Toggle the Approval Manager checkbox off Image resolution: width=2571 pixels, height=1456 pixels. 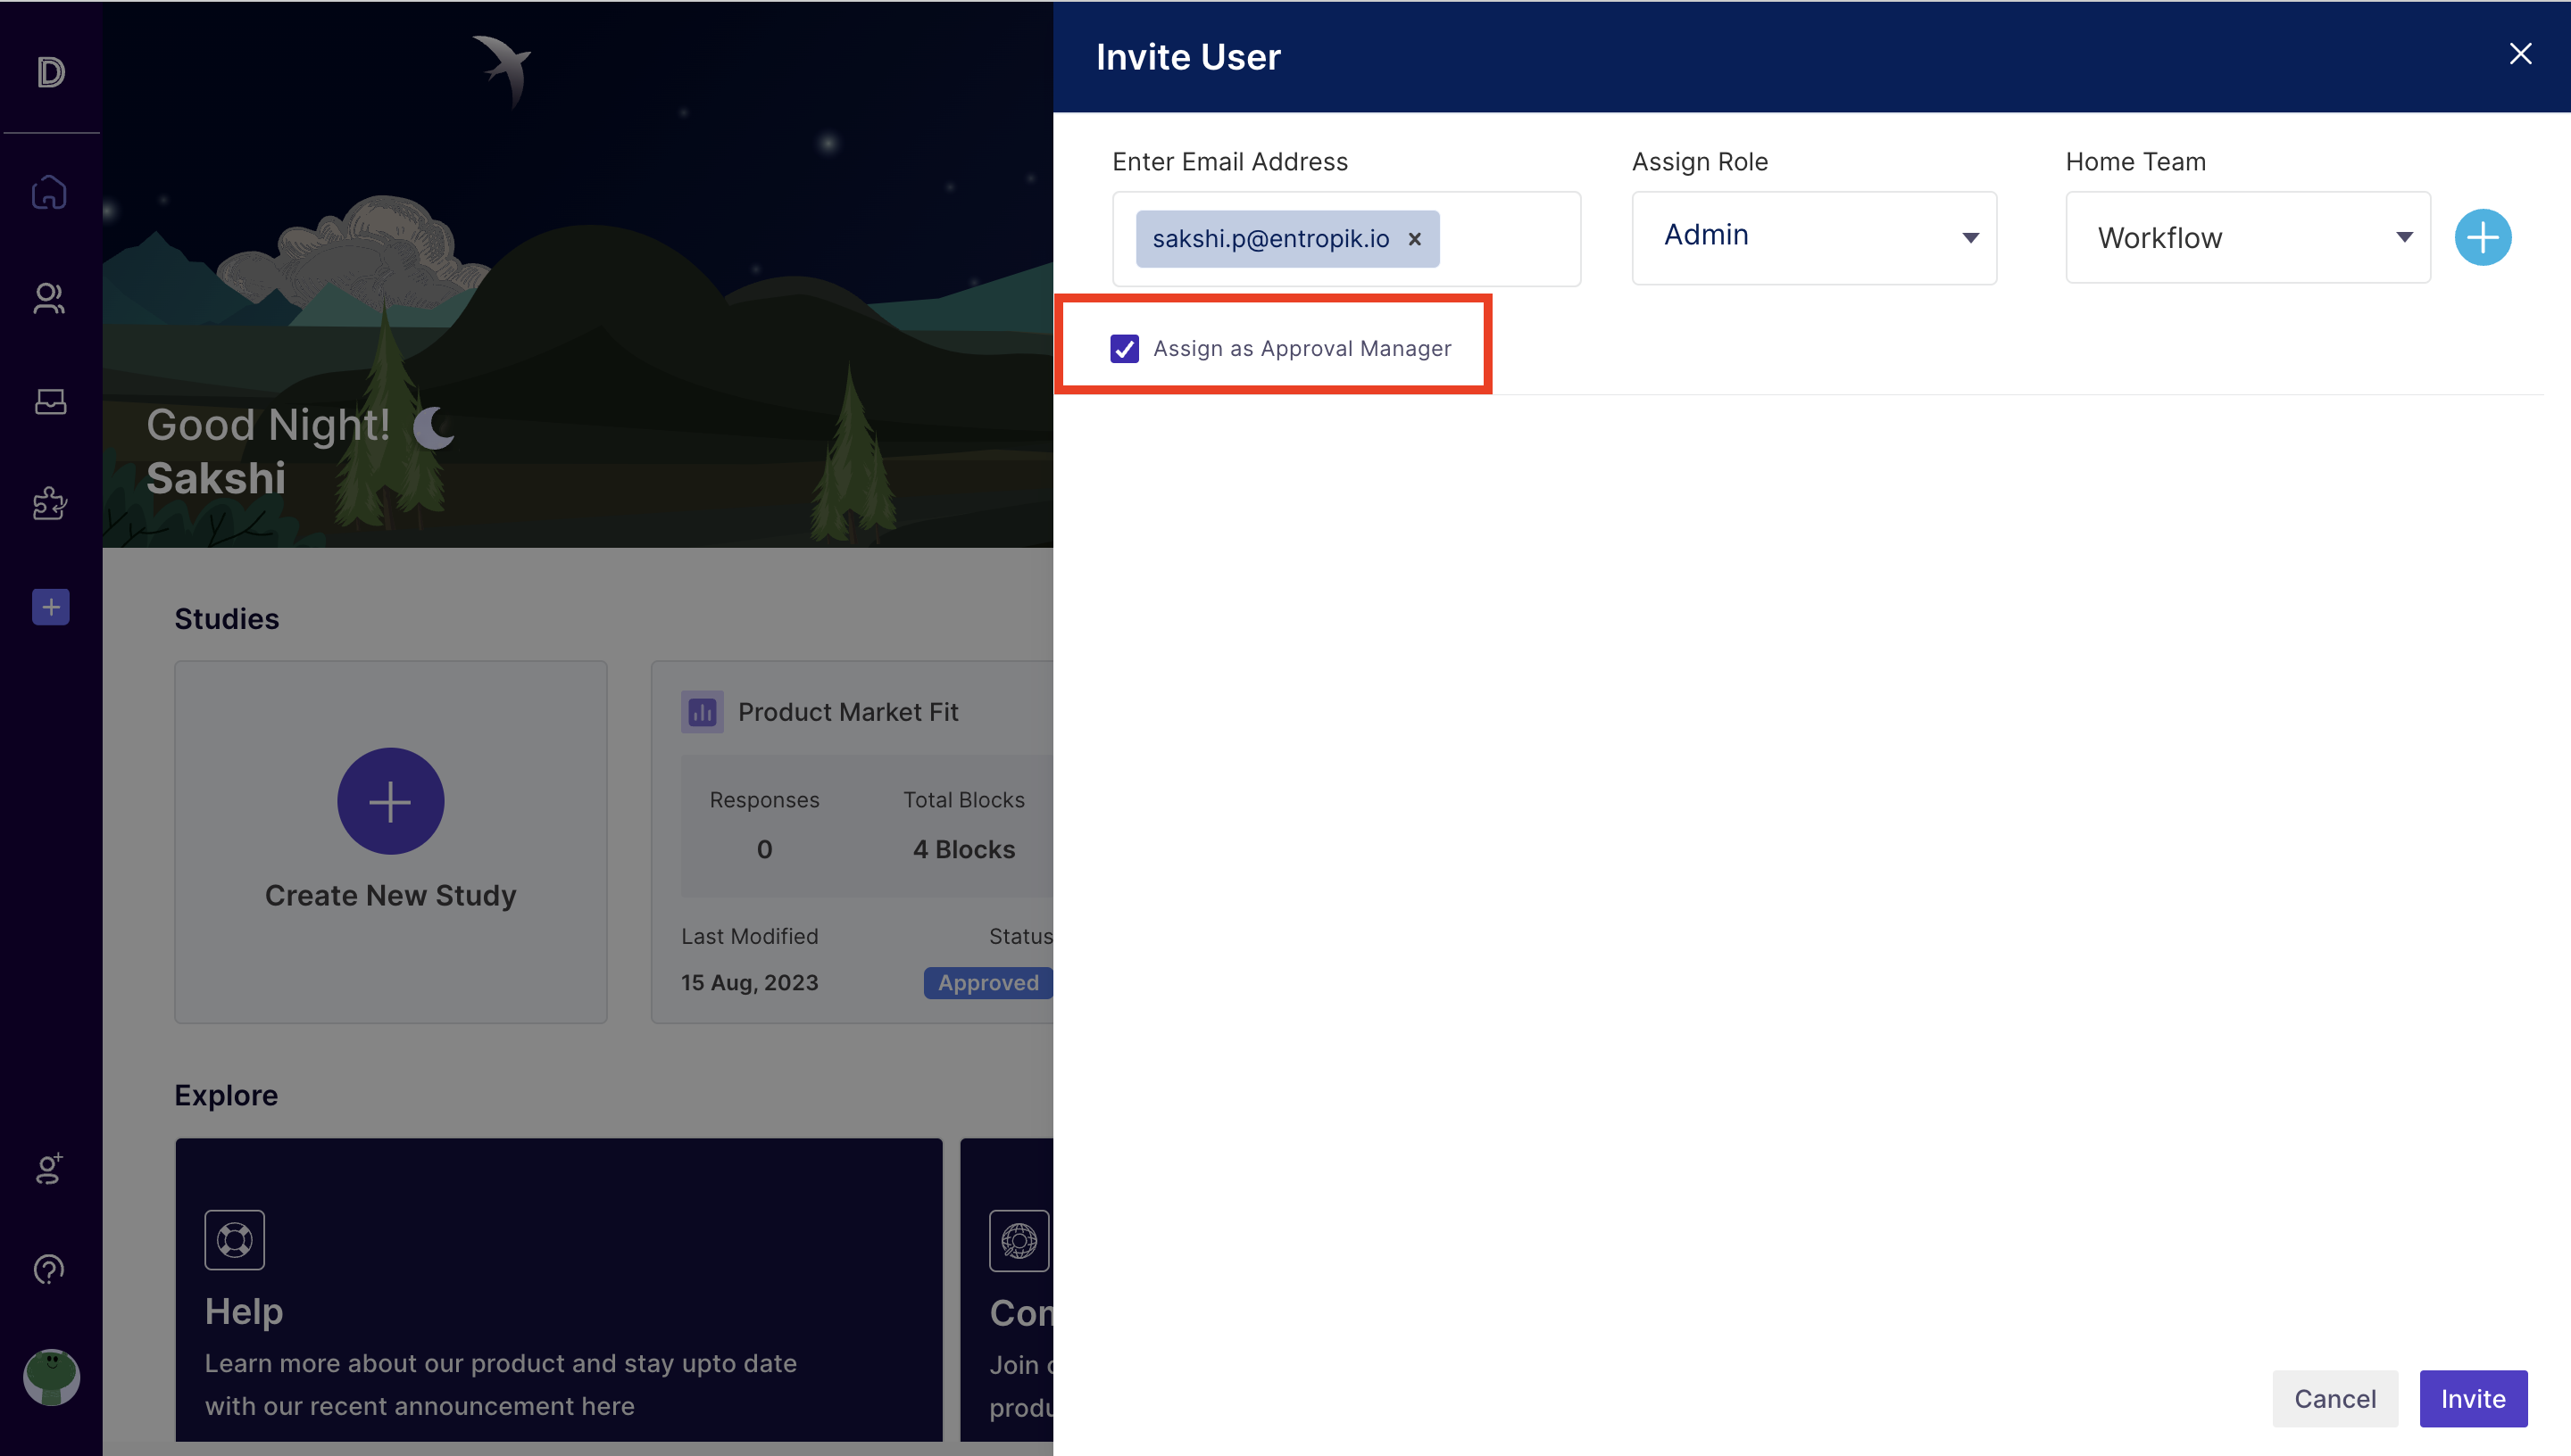click(x=1125, y=348)
